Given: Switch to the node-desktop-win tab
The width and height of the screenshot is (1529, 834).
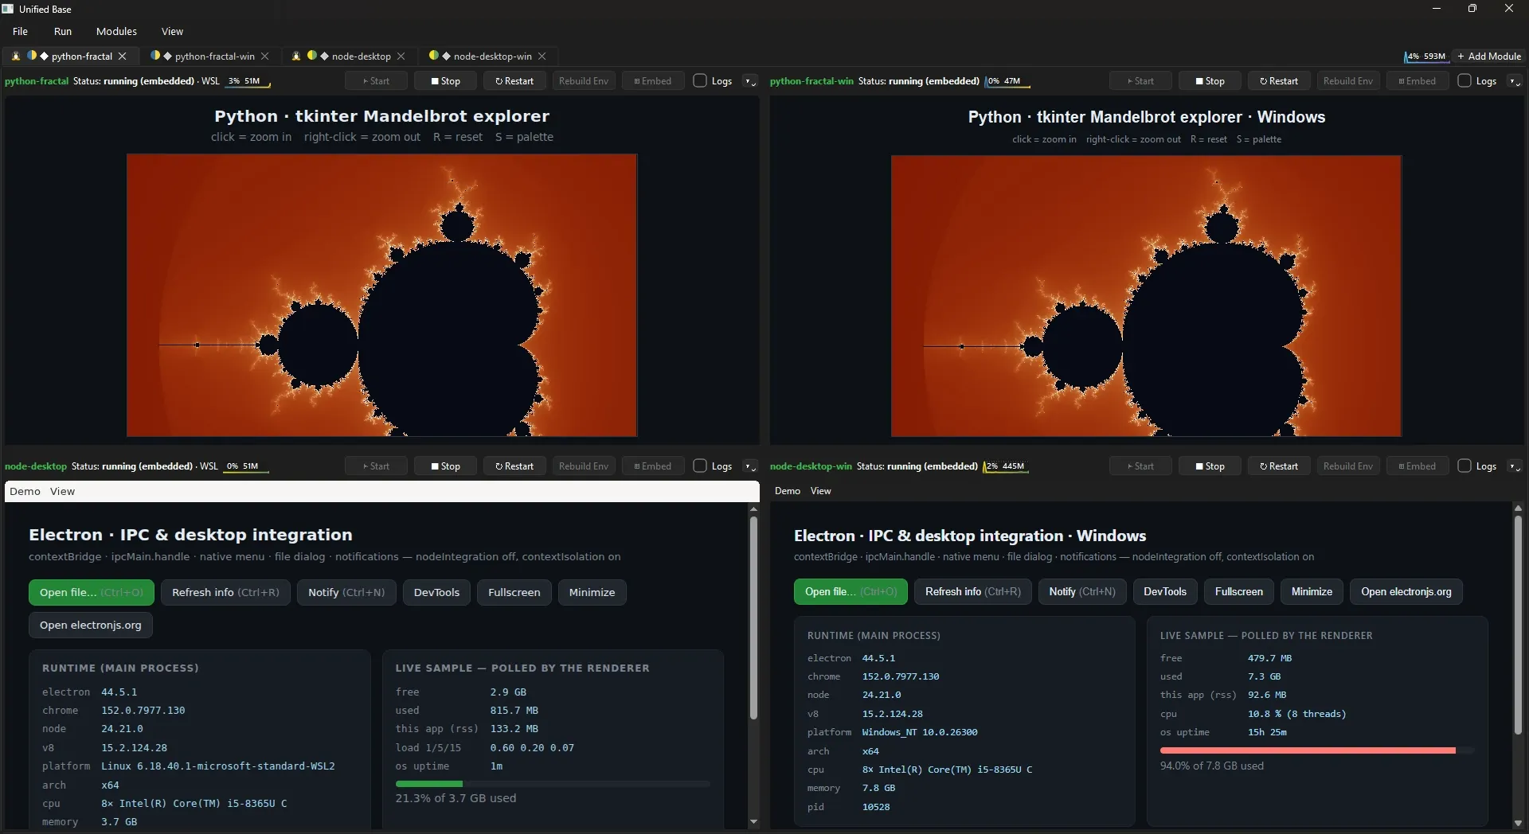Looking at the screenshot, I should pyautogui.click(x=487, y=57).
